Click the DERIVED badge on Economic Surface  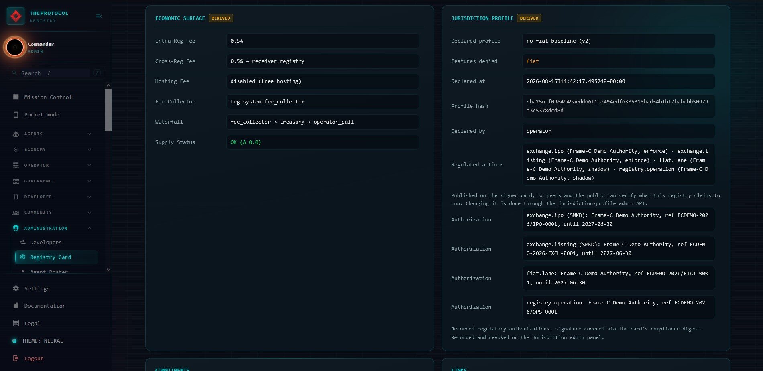(221, 18)
